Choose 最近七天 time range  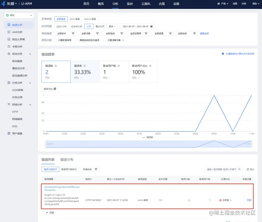coord(100,26)
